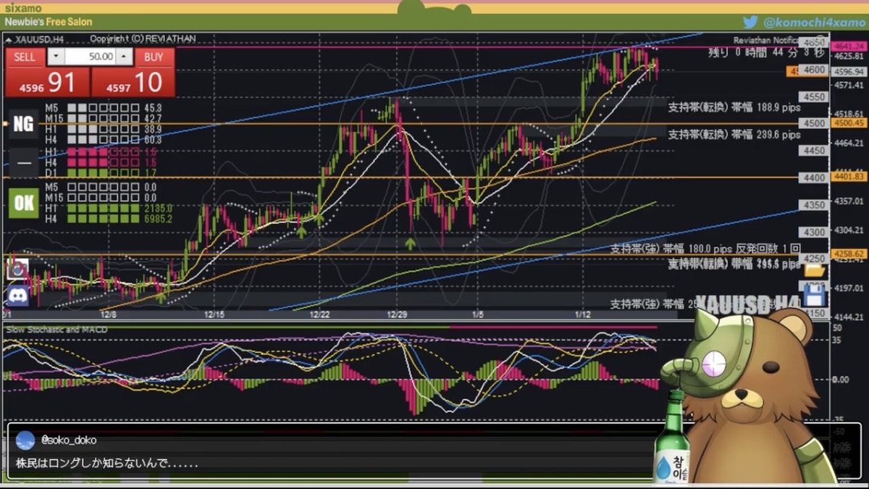This screenshot has width=869, height=489.
Task: Click the red BUY button
Action: tap(154, 57)
